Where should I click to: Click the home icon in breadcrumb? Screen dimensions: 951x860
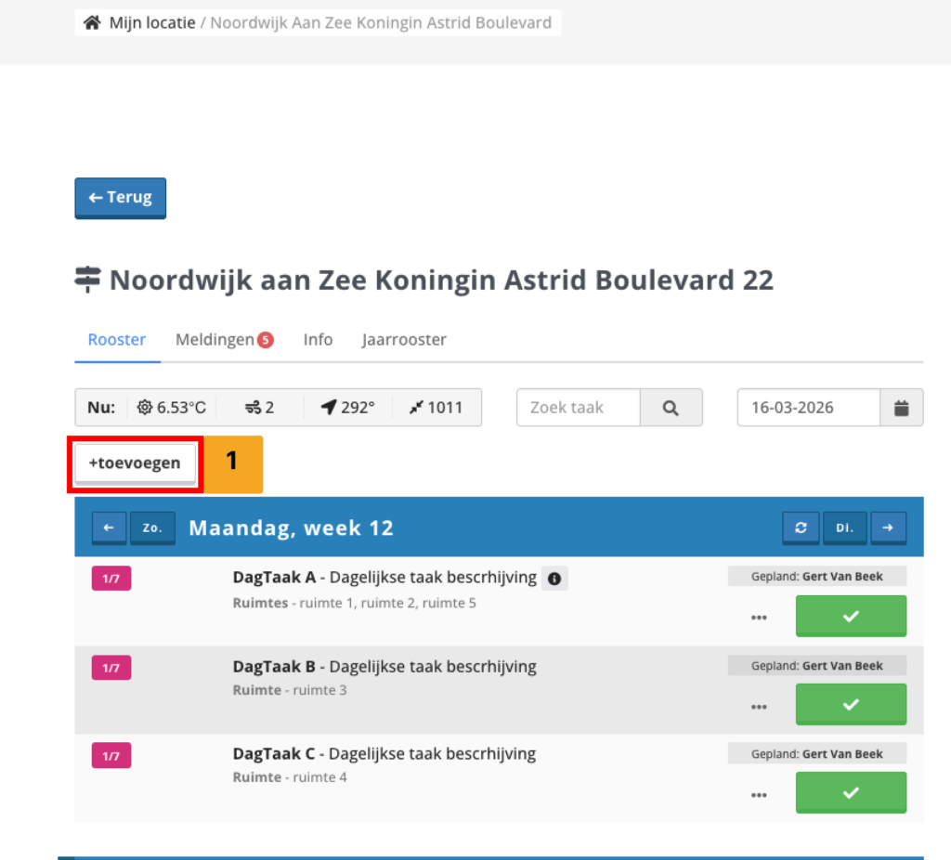click(x=92, y=23)
